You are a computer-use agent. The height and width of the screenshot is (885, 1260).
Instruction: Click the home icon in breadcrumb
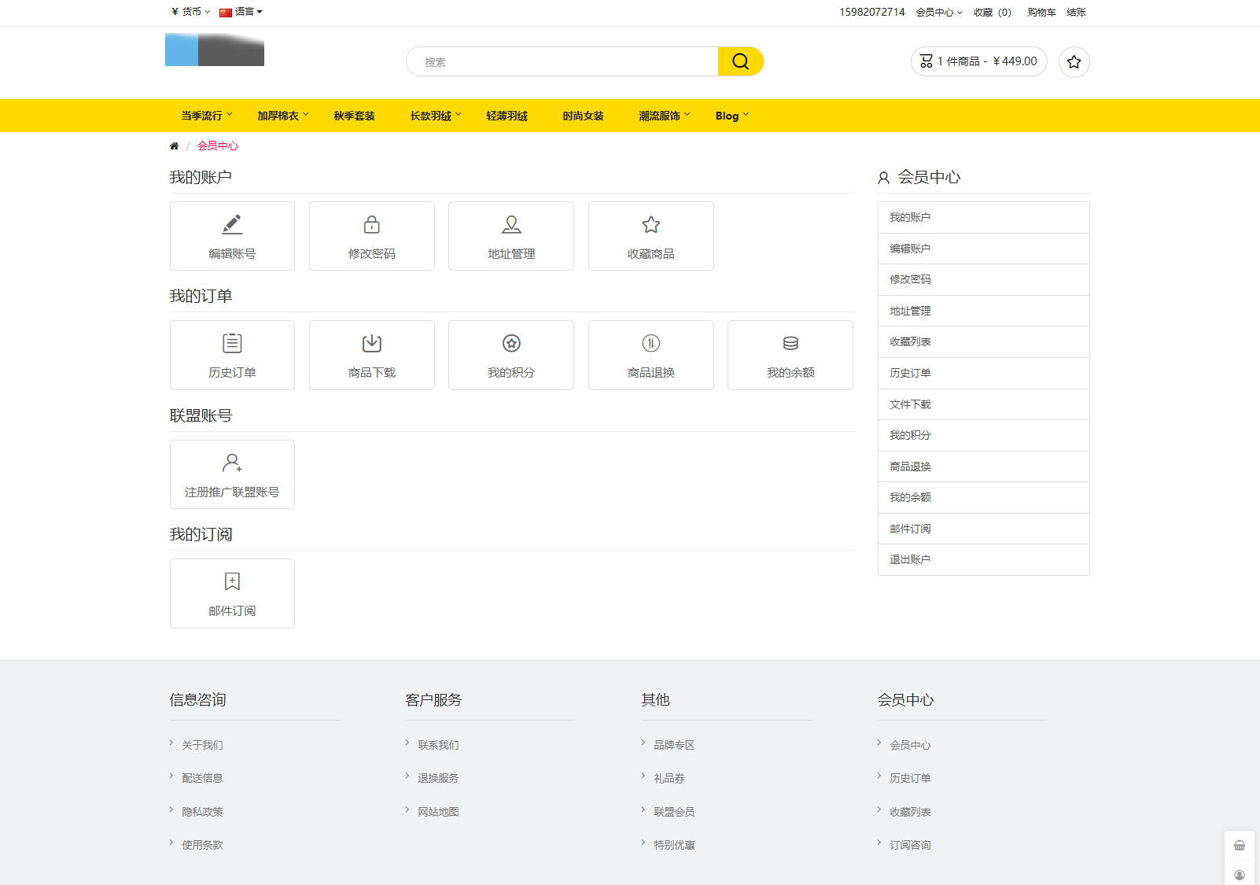click(x=174, y=146)
